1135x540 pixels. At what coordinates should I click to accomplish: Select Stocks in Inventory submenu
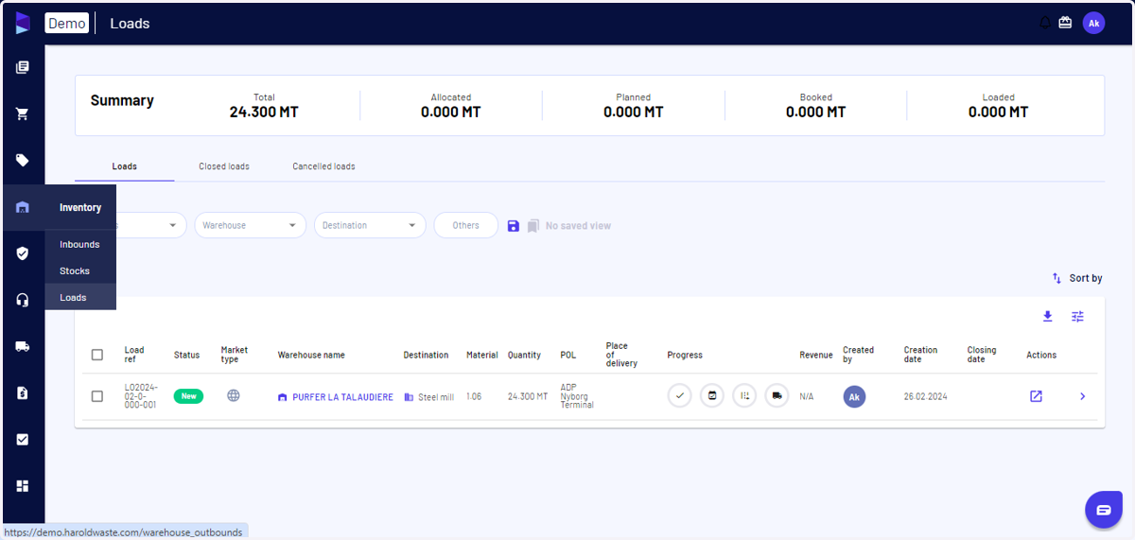point(75,270)
